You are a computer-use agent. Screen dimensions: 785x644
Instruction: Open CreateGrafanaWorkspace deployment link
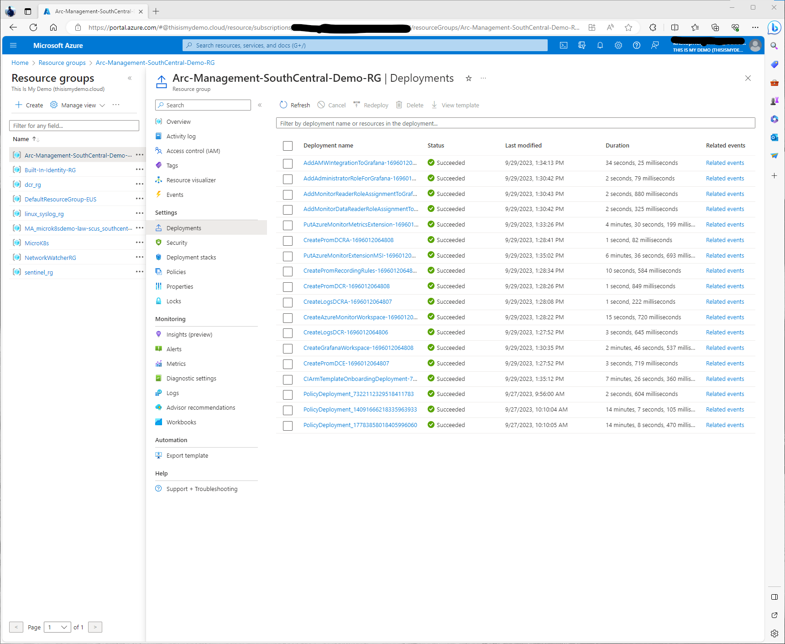(x=358, y=348)
